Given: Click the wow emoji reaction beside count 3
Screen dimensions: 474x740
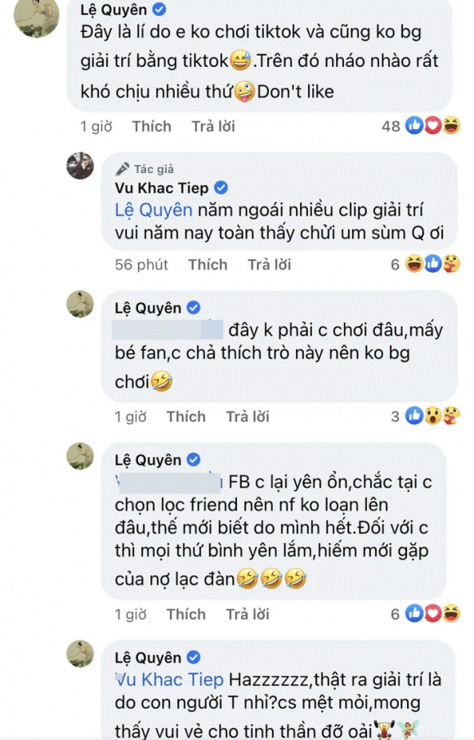Looking at the screenshot, I should [x=432, y=416].
